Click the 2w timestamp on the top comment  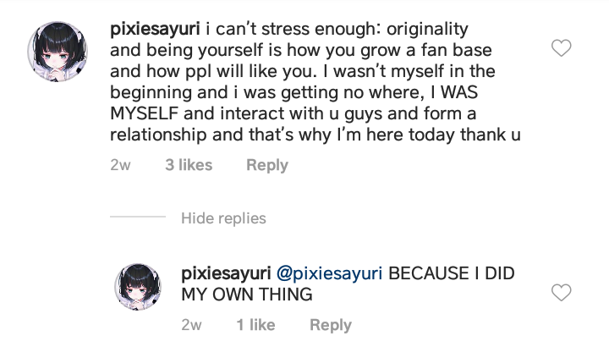point(120,165)
